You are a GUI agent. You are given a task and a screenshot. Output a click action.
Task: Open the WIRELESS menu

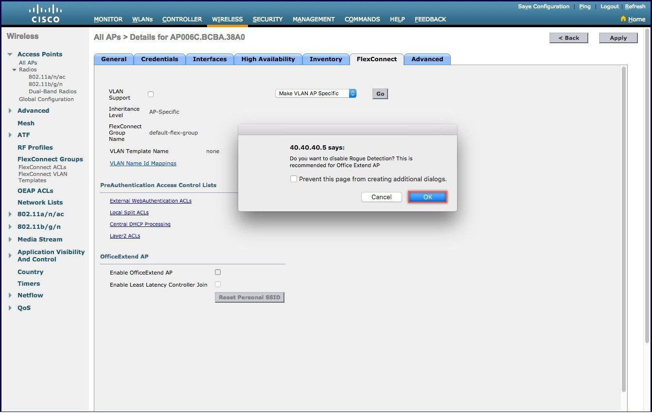point(227,19)
